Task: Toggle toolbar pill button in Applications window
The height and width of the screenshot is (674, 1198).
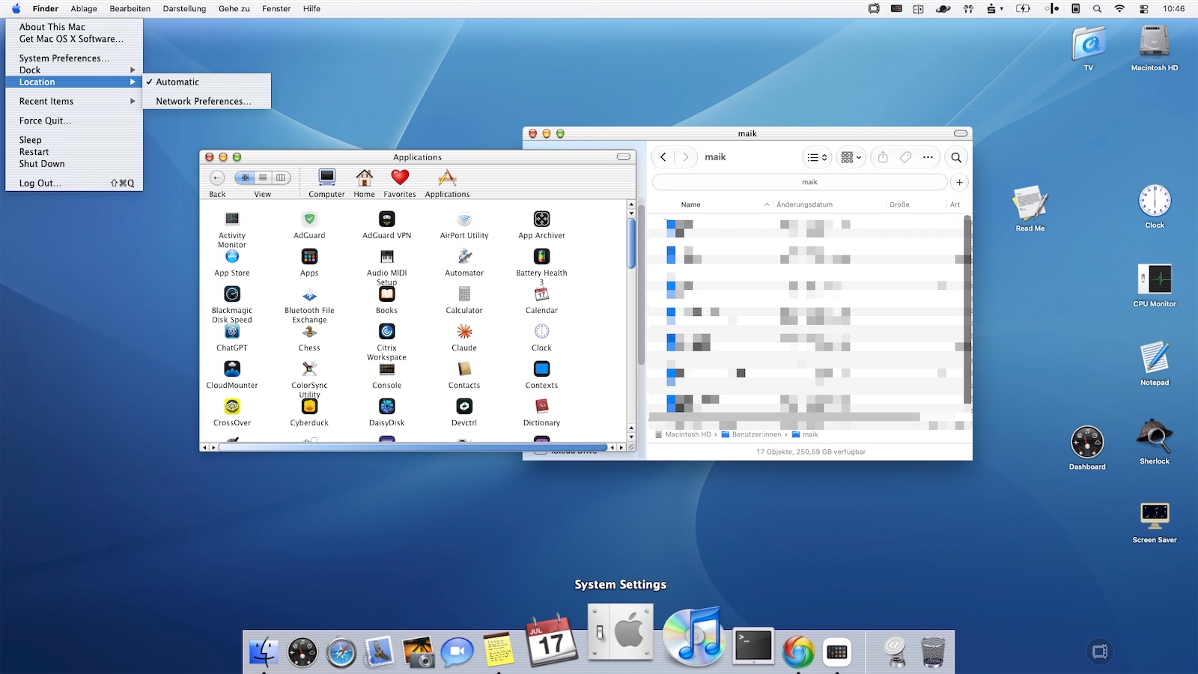Action: coord(623,157)
